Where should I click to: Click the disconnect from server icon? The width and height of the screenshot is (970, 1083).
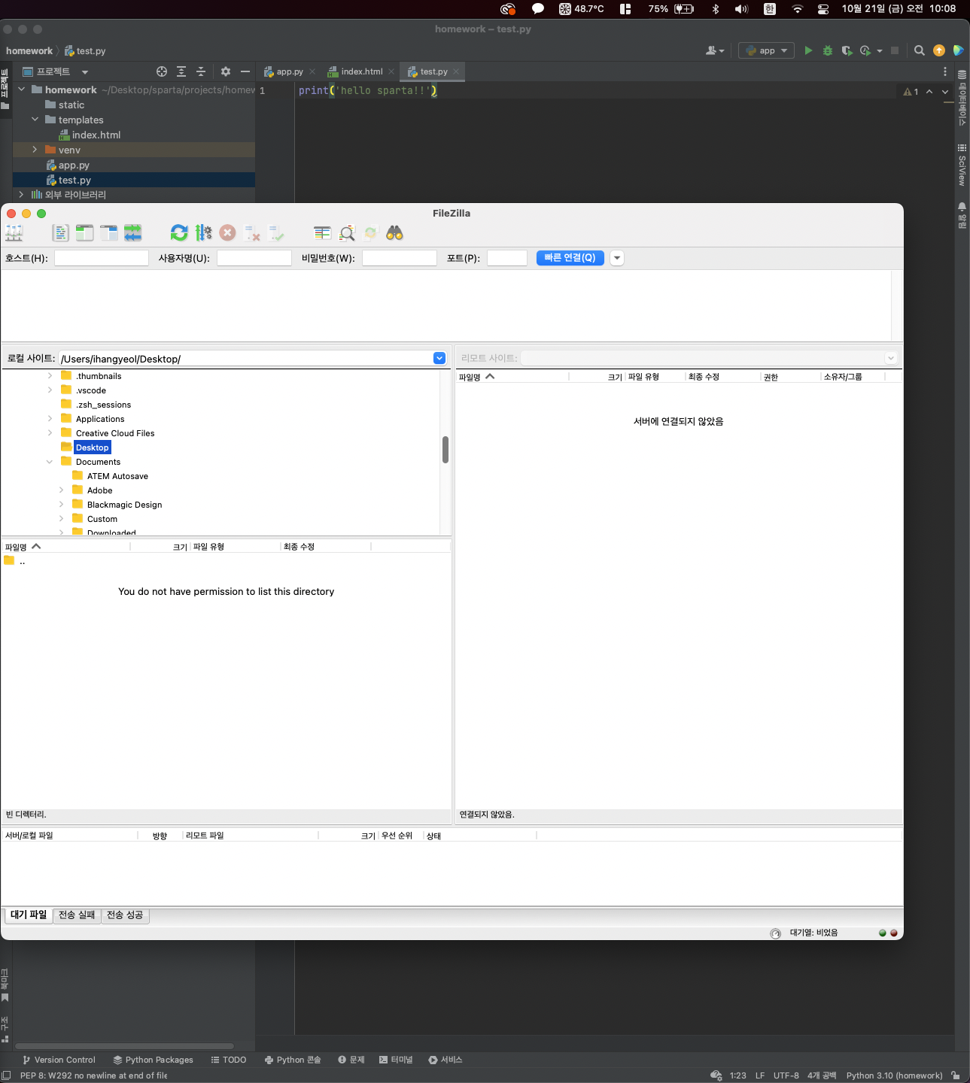(252, 233)
